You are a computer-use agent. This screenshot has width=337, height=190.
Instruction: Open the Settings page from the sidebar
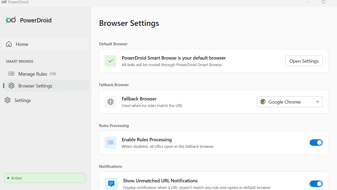[45, 100]
